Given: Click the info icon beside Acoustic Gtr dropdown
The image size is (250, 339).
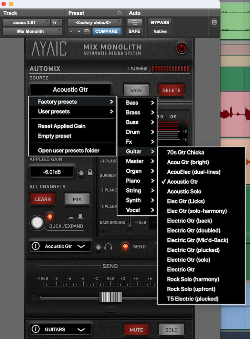Looking at the screenshot, I should click(x=36, y=246).
